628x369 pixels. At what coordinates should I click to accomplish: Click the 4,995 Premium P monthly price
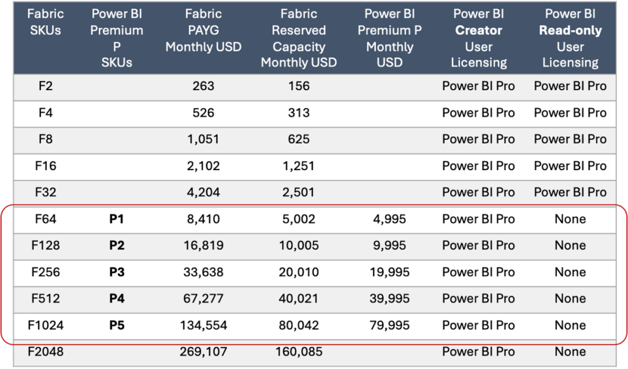[x=389, y=219]
